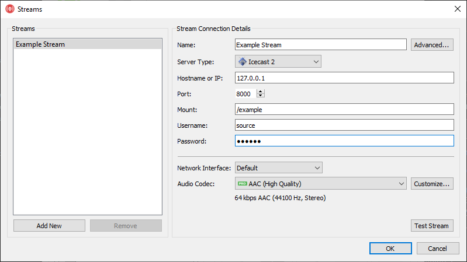Increase the Port value with up arrow
Image resolution: width=467 pixels, height=262 pixels.
pos(261,91)
